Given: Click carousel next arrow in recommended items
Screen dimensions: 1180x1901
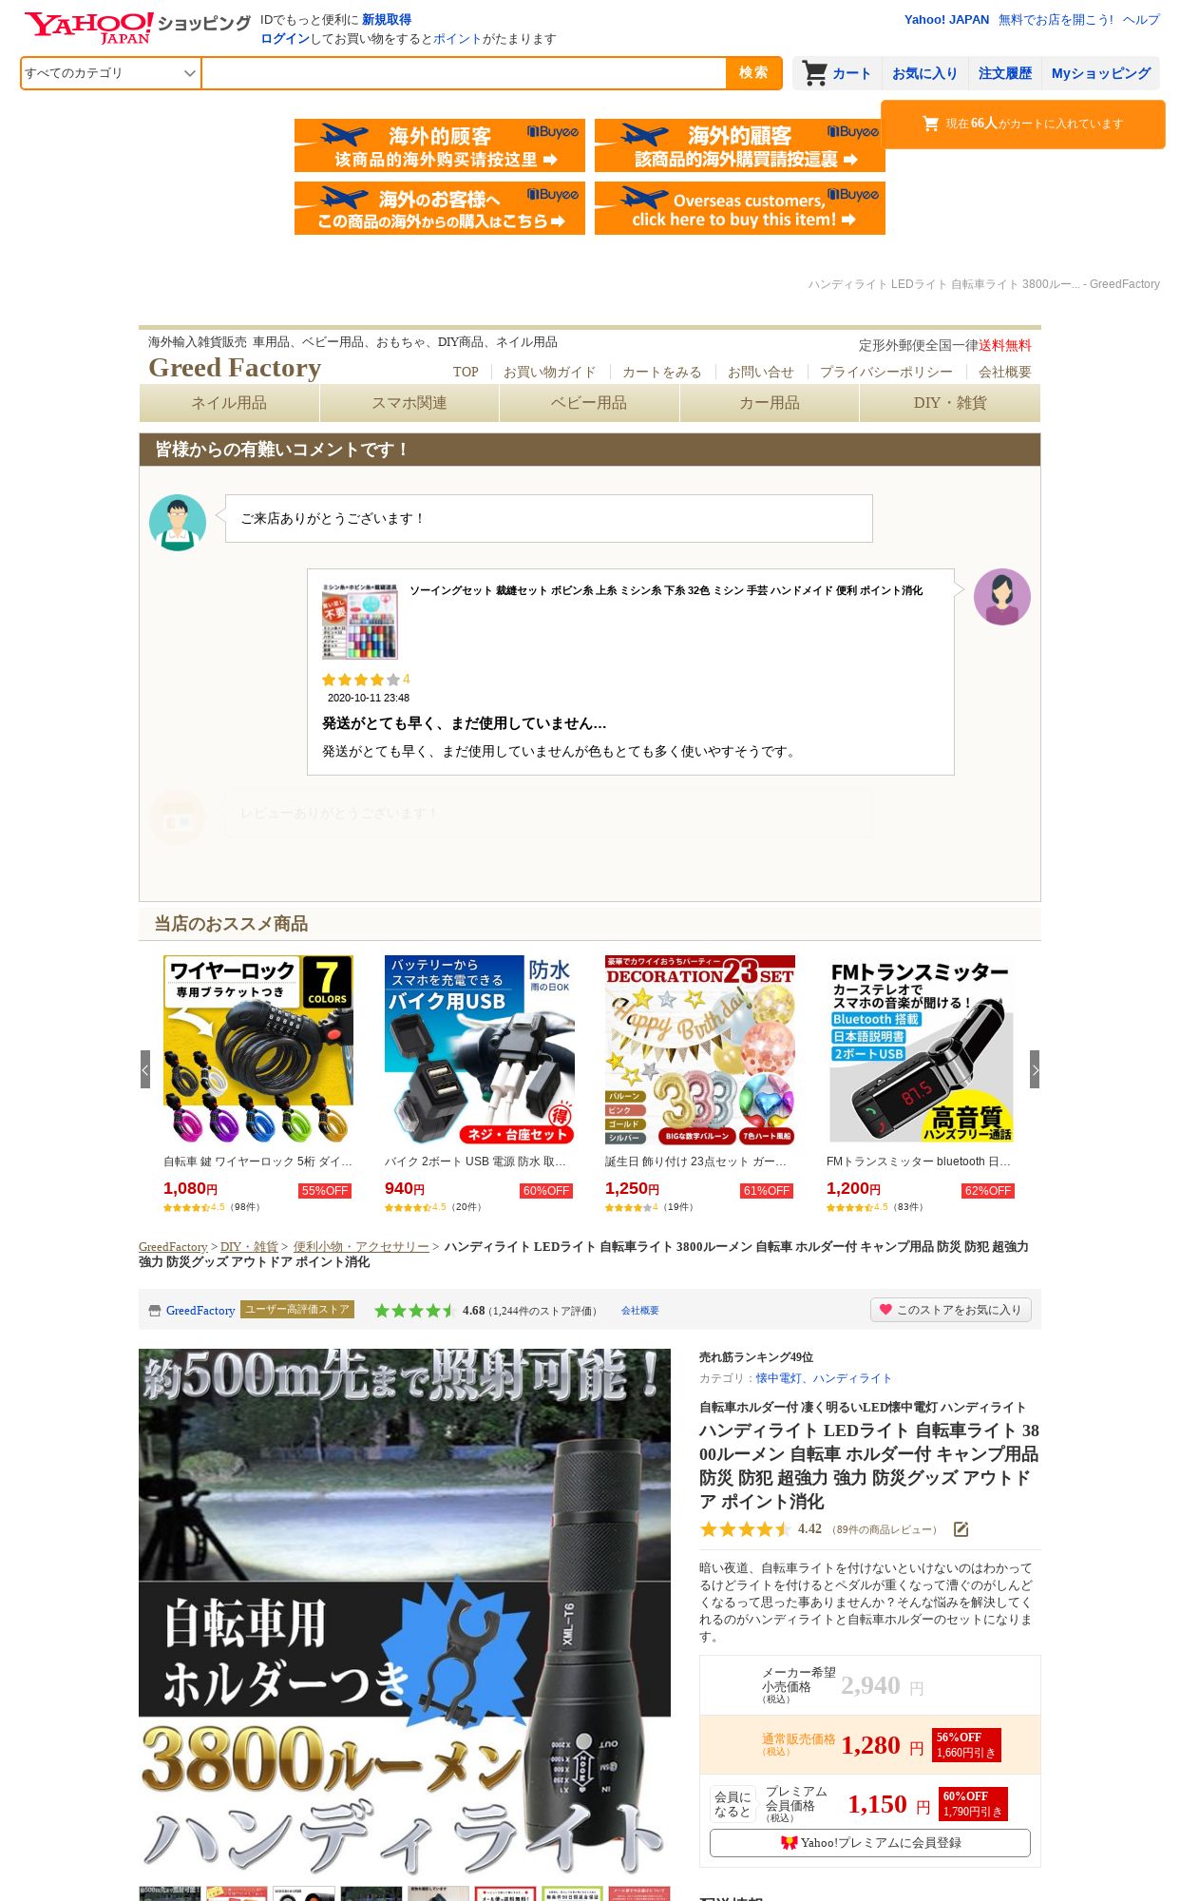Looking at the screenshot, I should pos(1035,1069).
